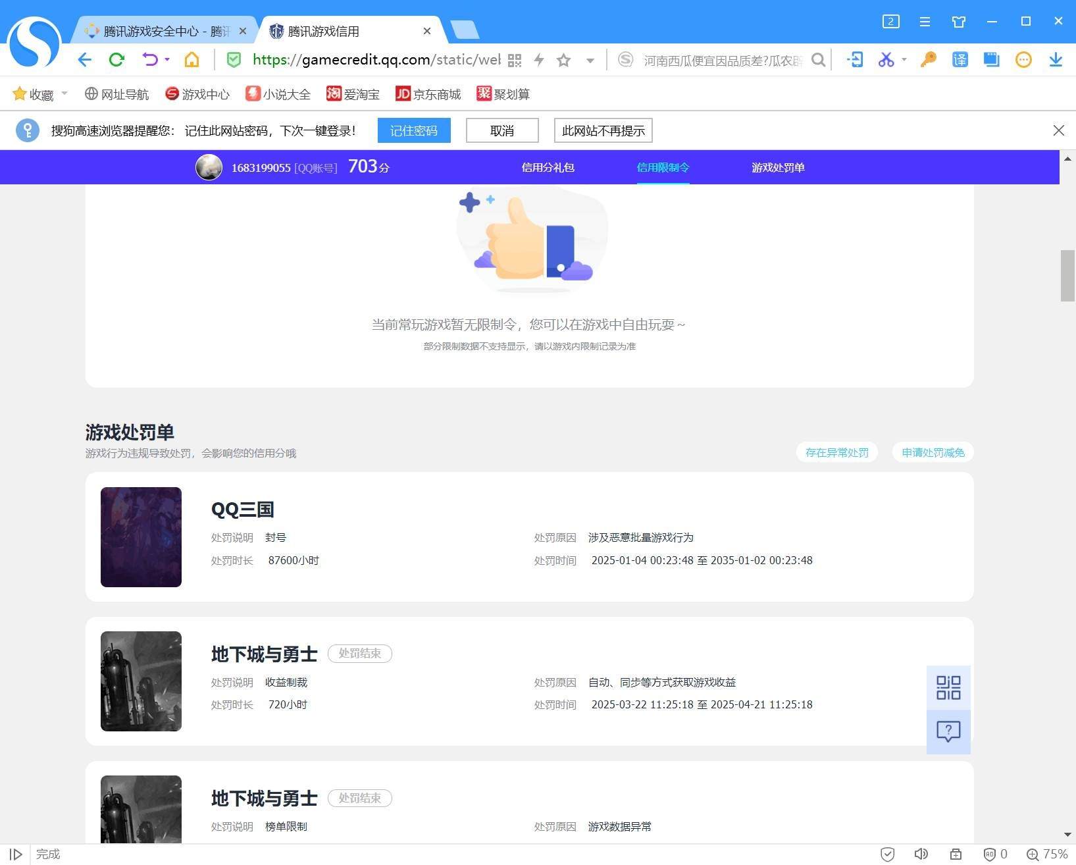Open the floating help feedback button
Screen dimensions: 1076x865
pyautogui.click(x=948, y=731)
